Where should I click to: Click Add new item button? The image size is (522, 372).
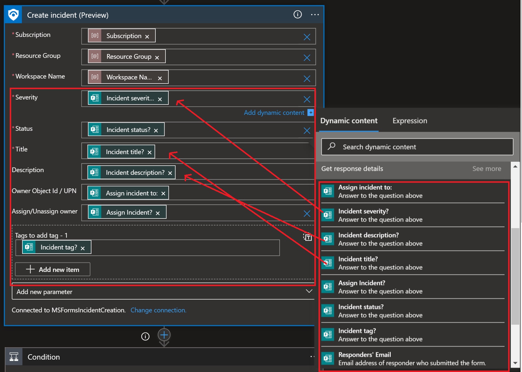click(53, 269)
